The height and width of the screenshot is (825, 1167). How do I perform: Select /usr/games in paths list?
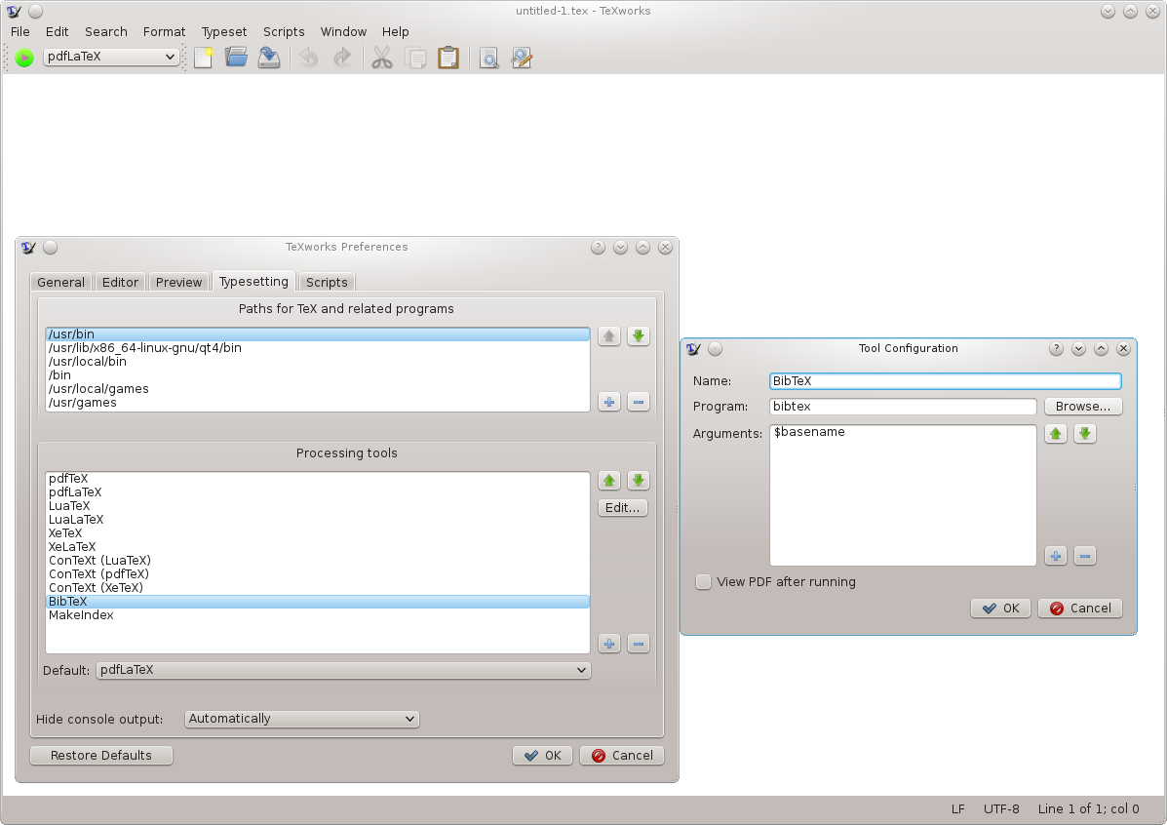point(318,403)
